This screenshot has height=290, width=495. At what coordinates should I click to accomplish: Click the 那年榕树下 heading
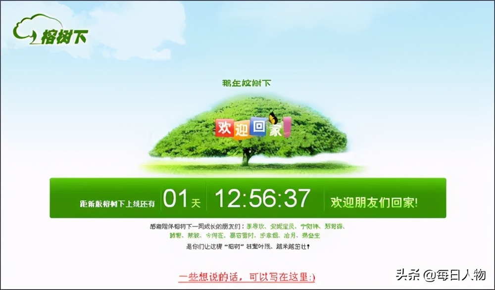pyautogui.click(x=247, y=83)
